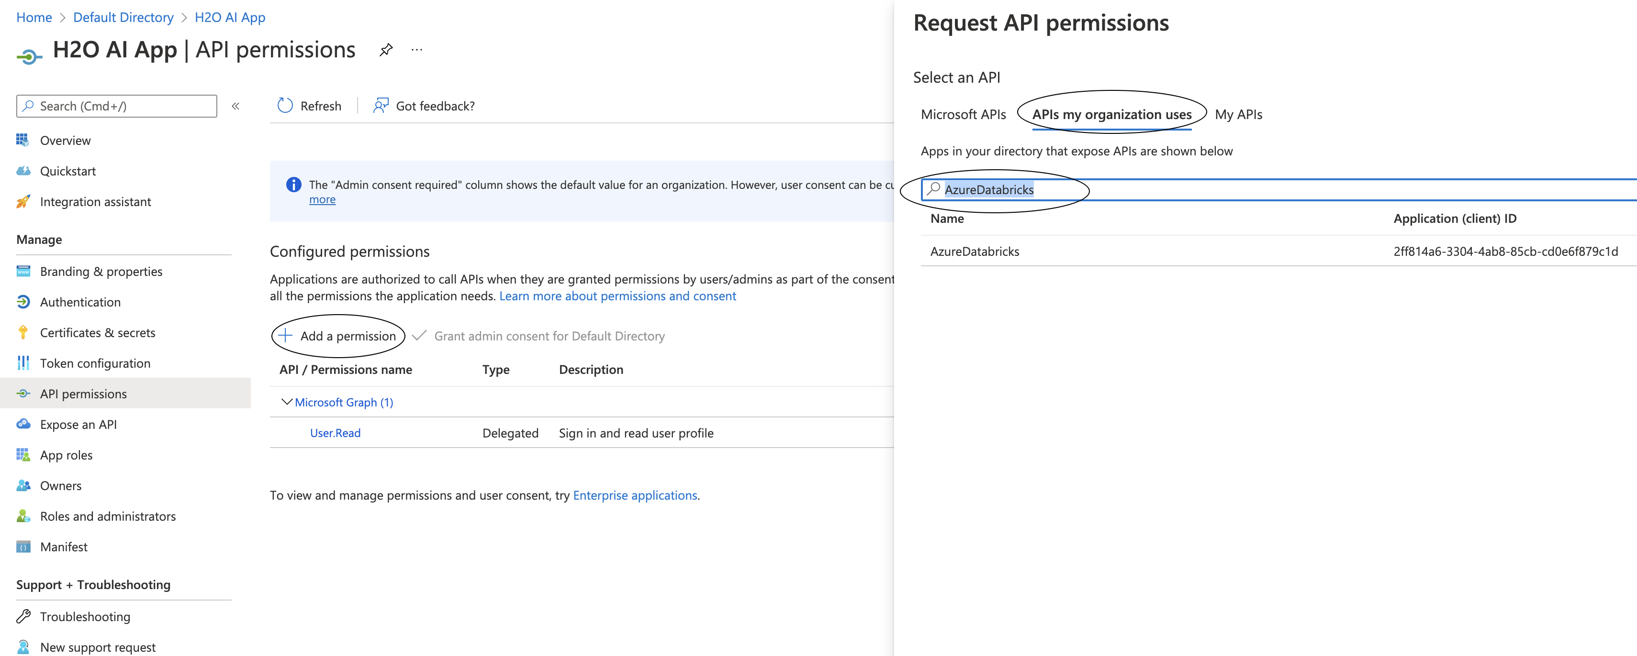Screen dimensions: 1637x656
Task: Pin the H2O AI App blade
Action: tap(386, 50)
